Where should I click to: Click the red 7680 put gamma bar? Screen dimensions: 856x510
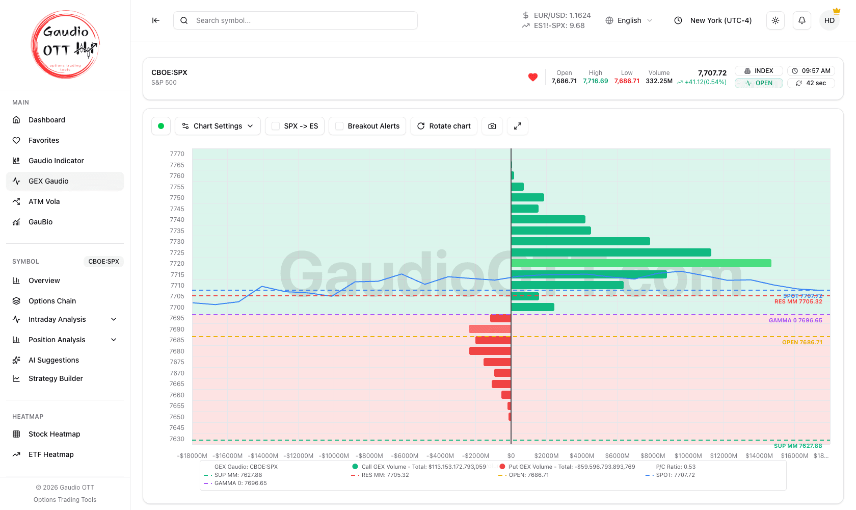[490, 351]
